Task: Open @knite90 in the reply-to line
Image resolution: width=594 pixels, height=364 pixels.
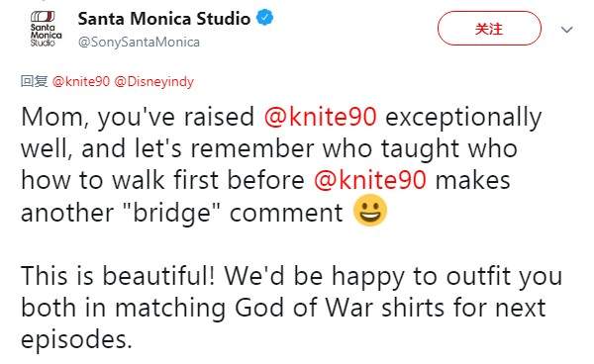Action: tap(81, 81)
